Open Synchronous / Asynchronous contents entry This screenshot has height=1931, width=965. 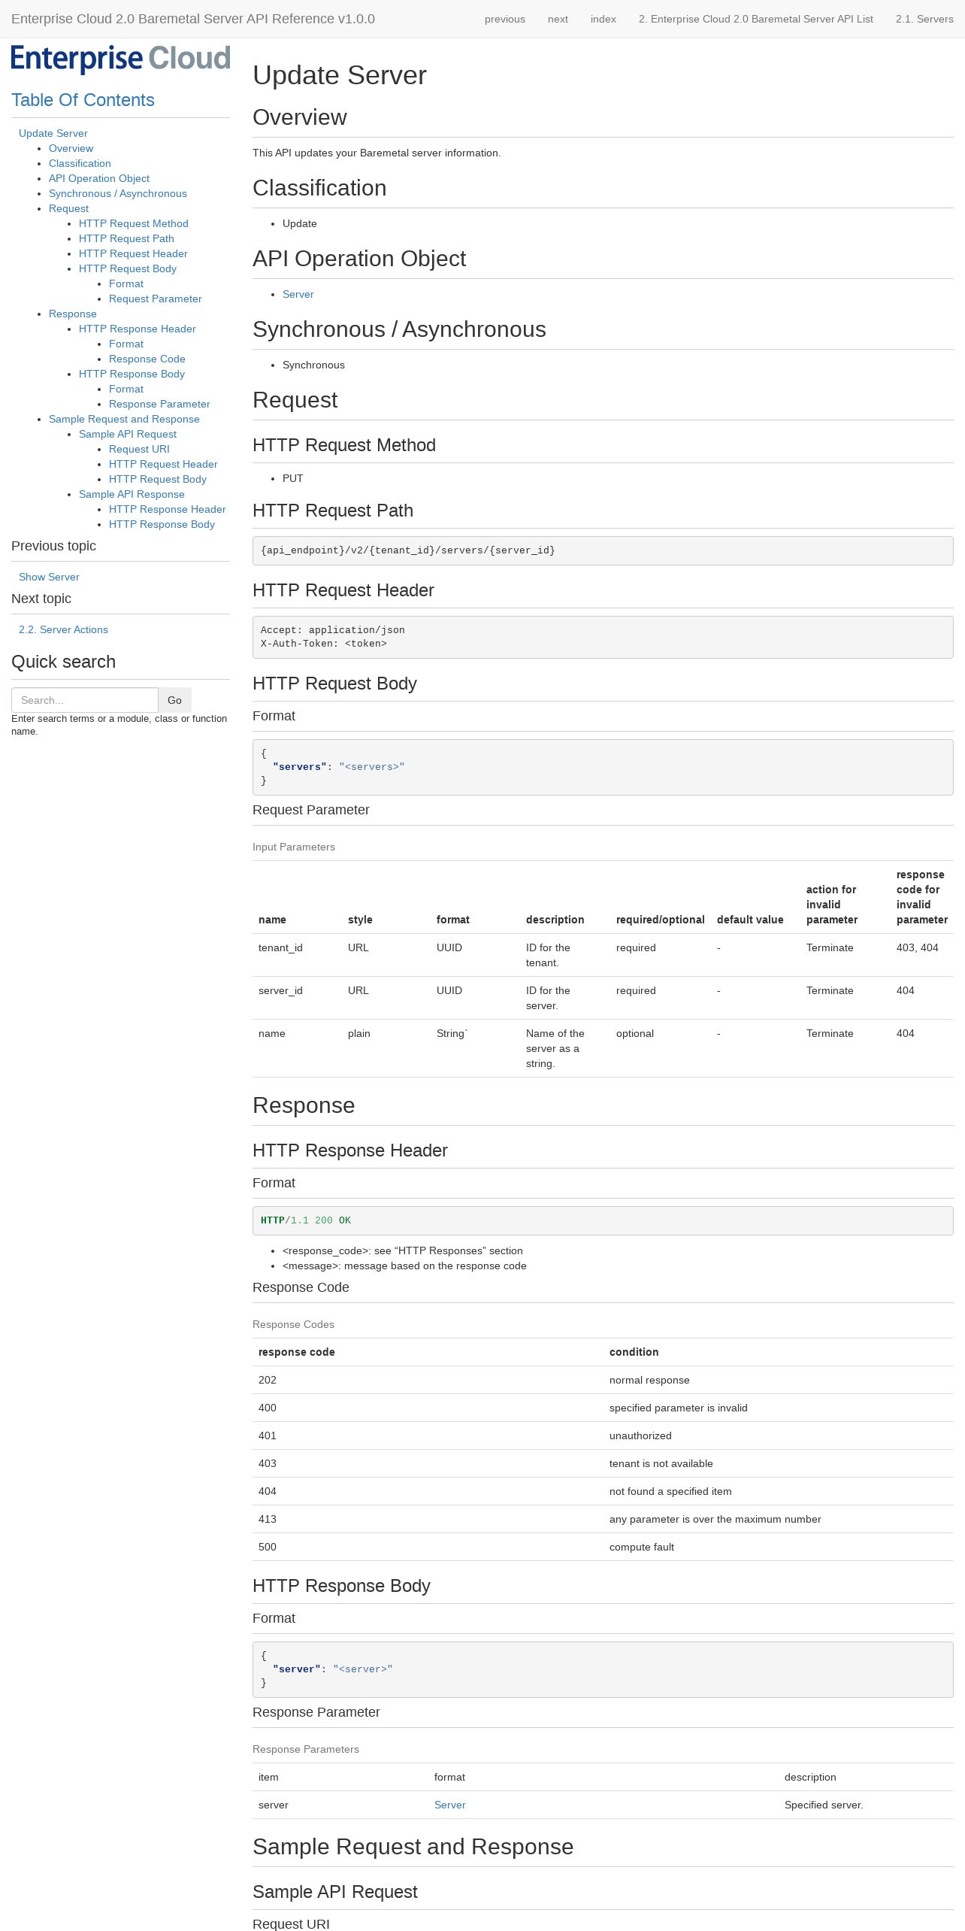(x=118, y=193)
